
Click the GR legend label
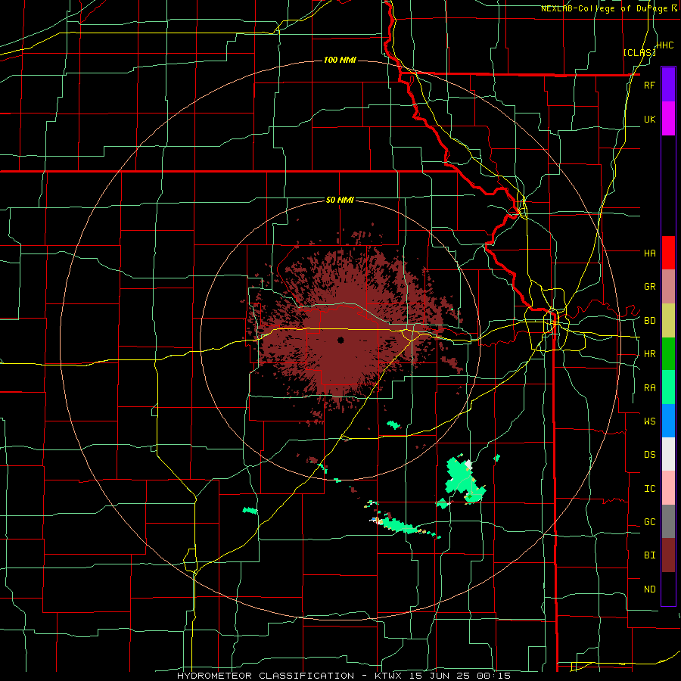point(650,287)
